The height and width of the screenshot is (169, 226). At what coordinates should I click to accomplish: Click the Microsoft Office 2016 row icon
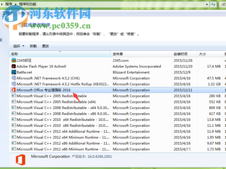(14, 90)
